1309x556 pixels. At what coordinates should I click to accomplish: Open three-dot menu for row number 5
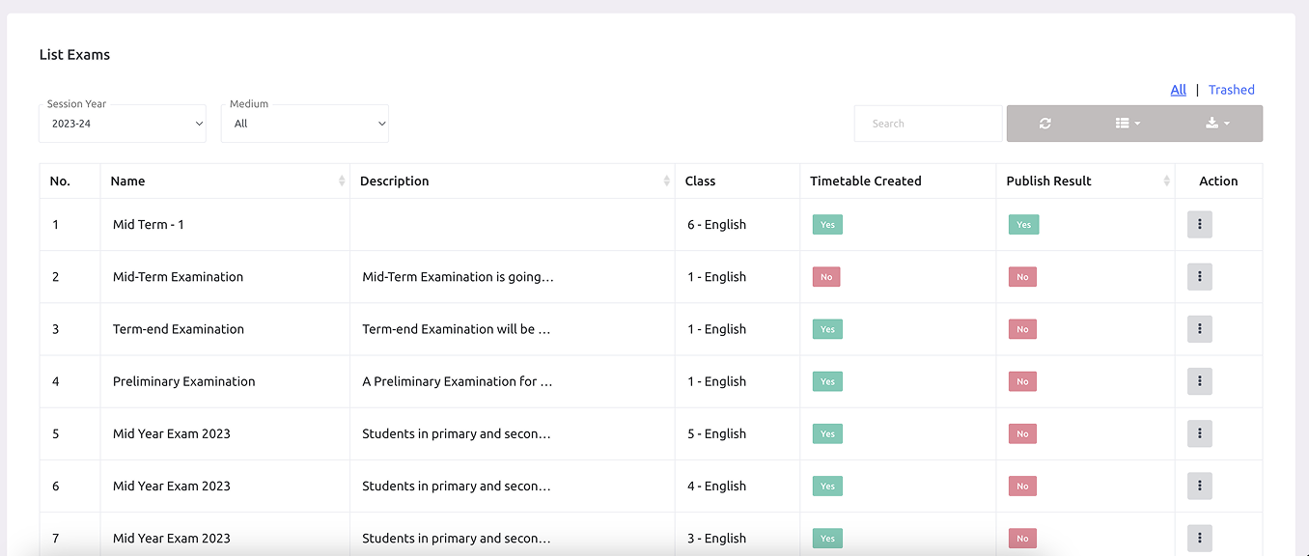pos(1199,433)
